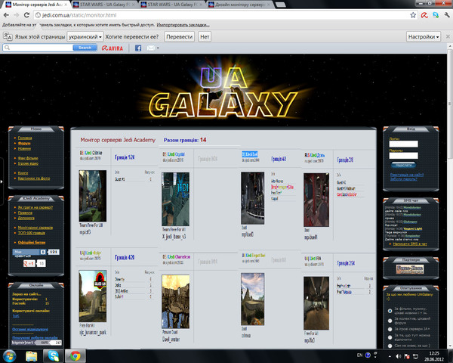Switch to the Дизайн монітору серверів tab
This screenshot has height=363, width=453.
pos(239,5)
